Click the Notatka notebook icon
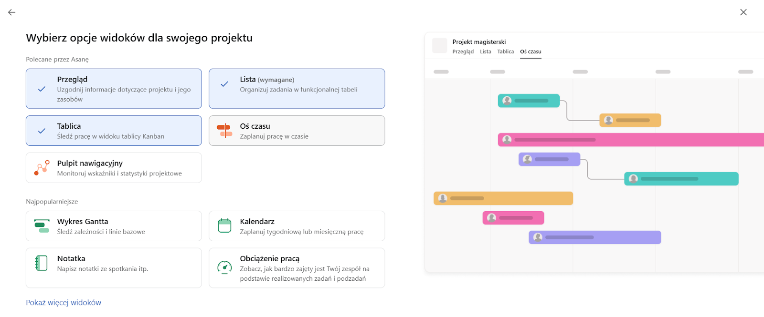Viewport: 764px width, 317px height. click(42, 263)
